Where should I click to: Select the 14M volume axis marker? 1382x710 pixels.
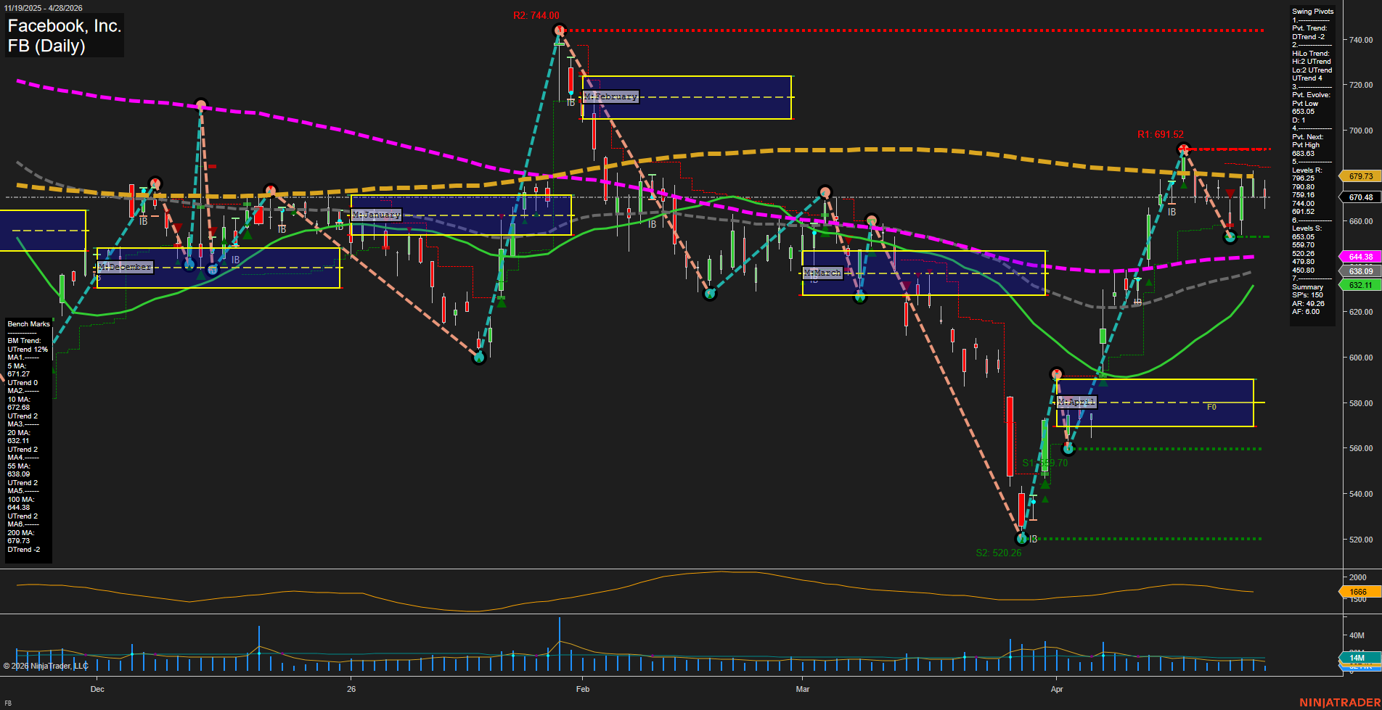(x=1357, y=659)
